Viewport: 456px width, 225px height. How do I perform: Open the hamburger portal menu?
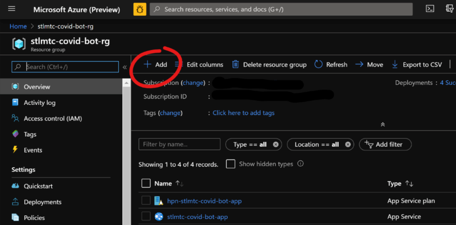11,9
